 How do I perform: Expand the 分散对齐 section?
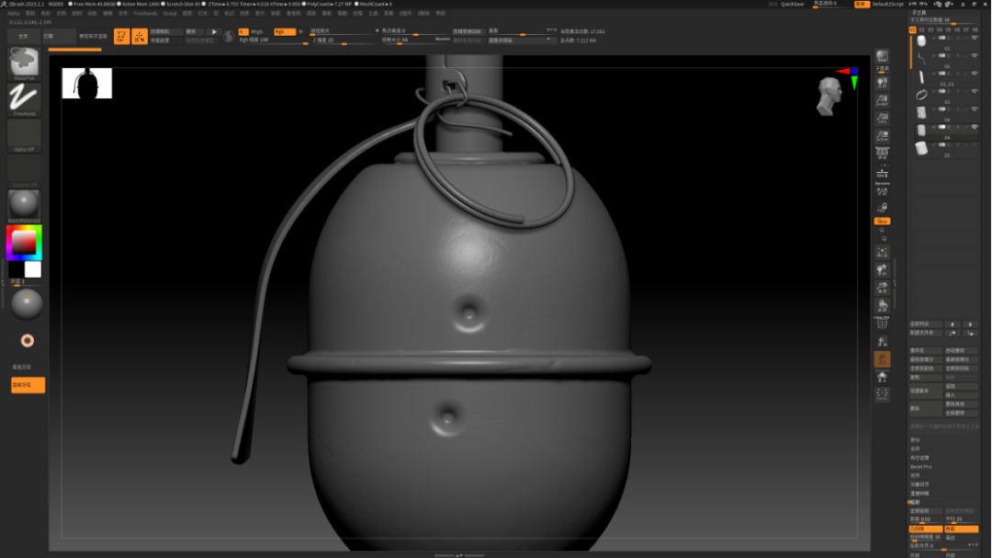(919, 484)
